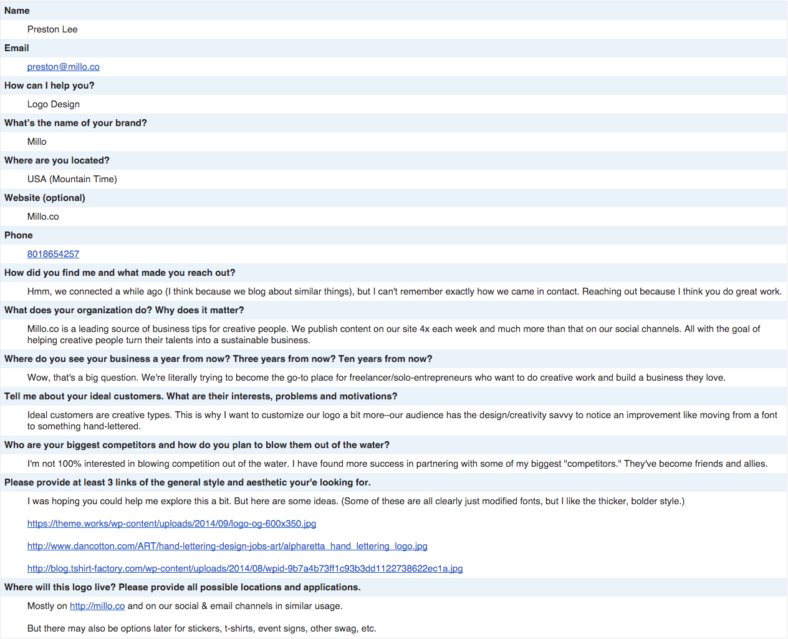Click the 'Where are you located?' heading
This screenshot has width=788, height=639.
click(x=57, y=160)
